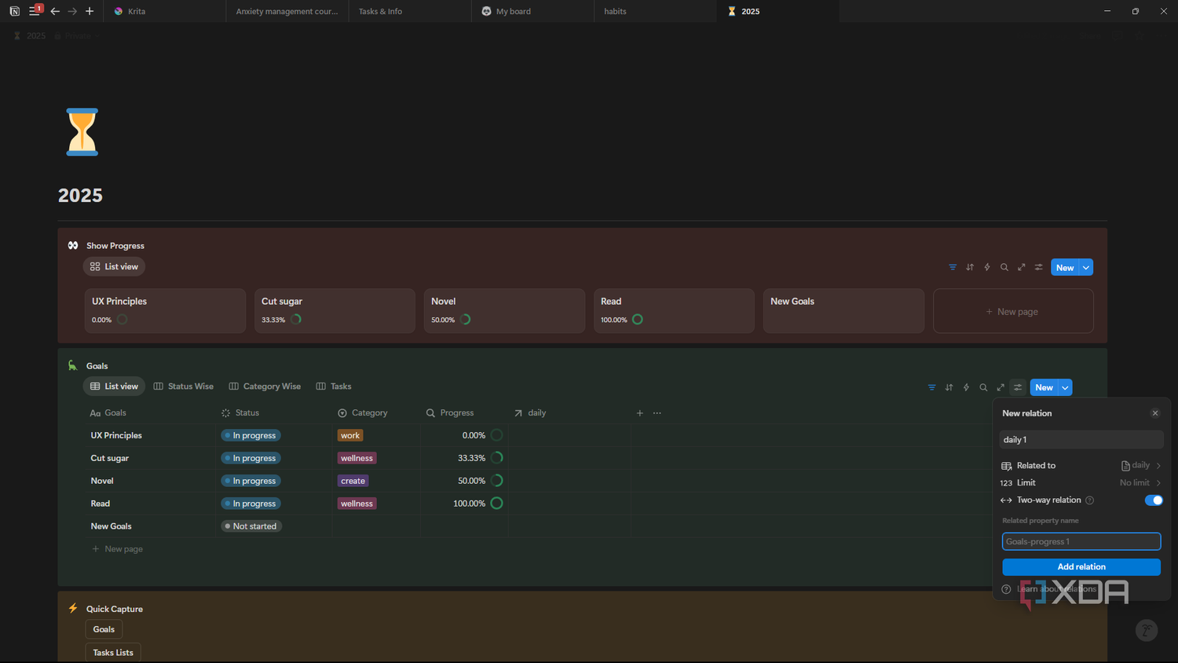Add a new property column with plus

click(x=640, y=413)
